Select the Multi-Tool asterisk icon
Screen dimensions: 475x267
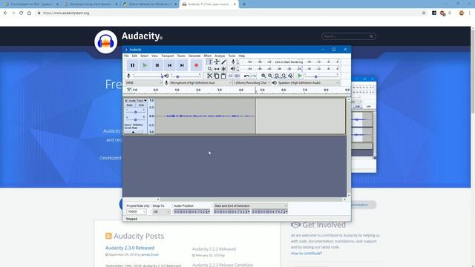223,69
